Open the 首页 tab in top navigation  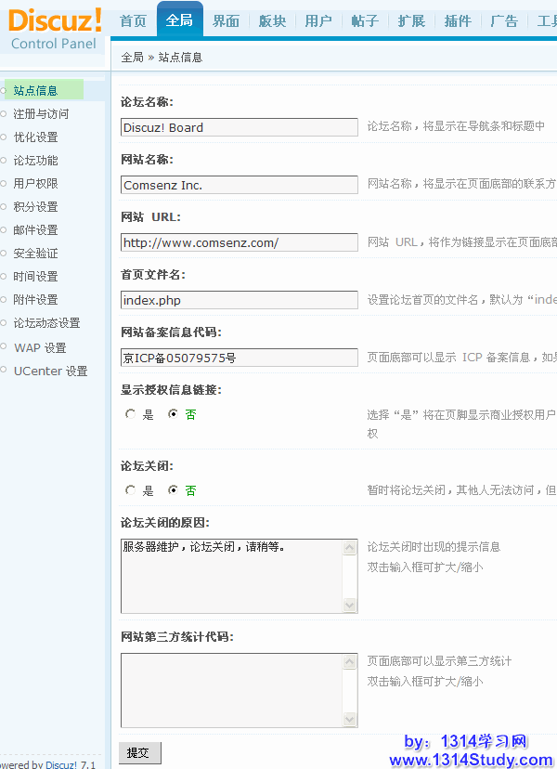point(133,21)
